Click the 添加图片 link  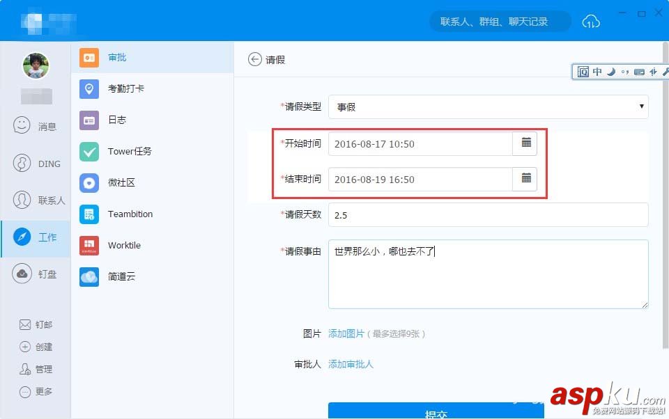(x=346, y=334)
